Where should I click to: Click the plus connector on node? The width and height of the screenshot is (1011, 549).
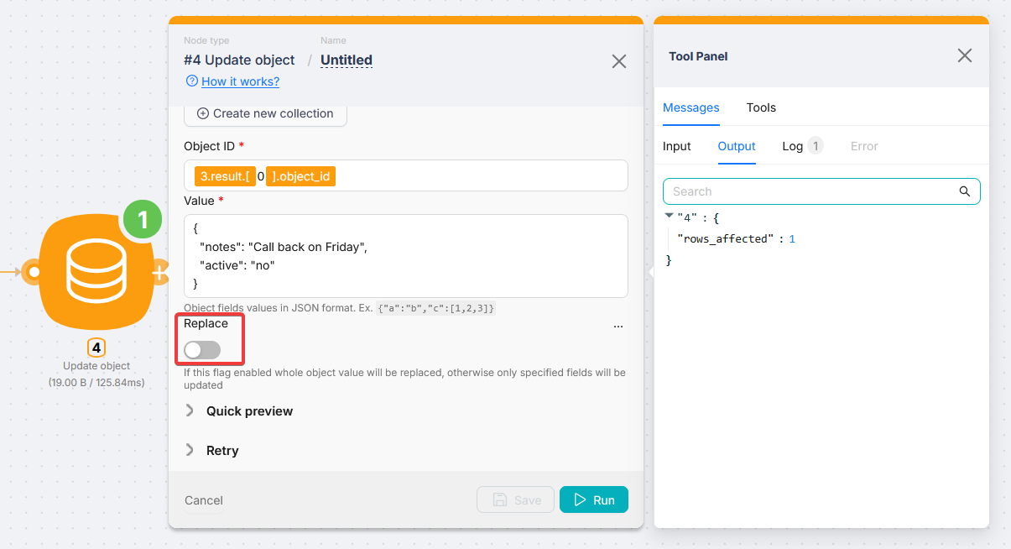[159, 273]
